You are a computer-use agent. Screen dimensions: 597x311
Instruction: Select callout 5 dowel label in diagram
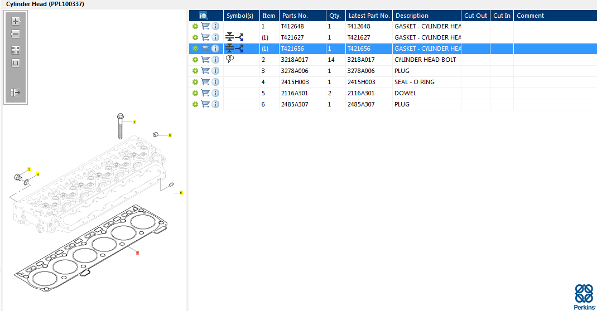[x=181, y=193]
